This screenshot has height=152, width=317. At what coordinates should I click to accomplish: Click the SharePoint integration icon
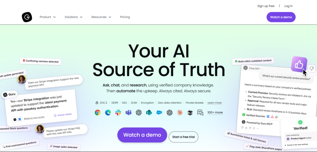pos(149,112)
